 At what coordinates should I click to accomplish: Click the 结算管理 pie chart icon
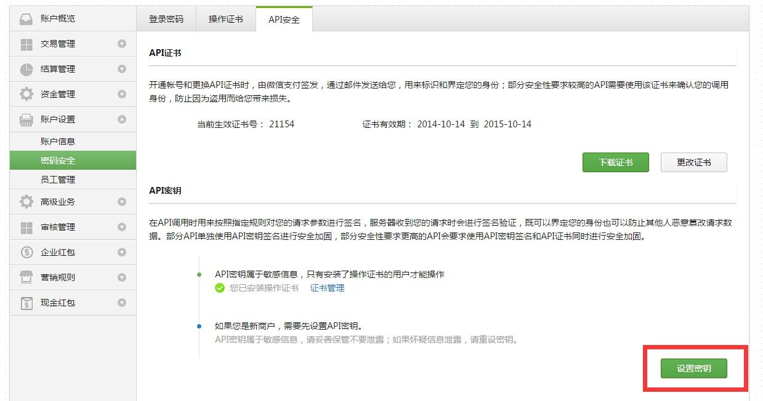coord(26,69)
